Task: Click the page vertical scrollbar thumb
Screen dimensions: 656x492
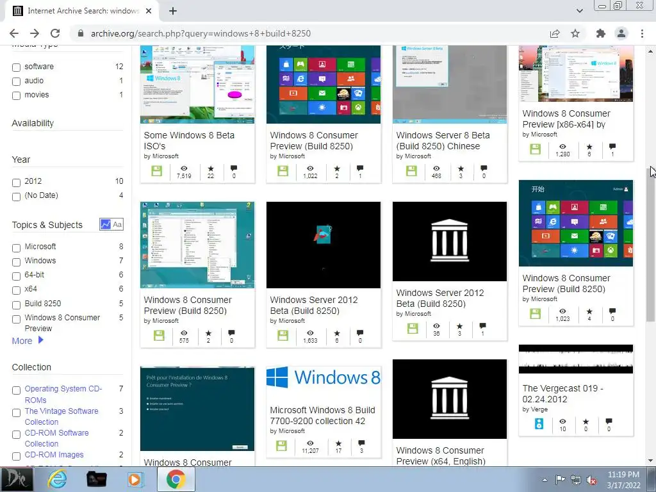Action: (x=651, y=244)
